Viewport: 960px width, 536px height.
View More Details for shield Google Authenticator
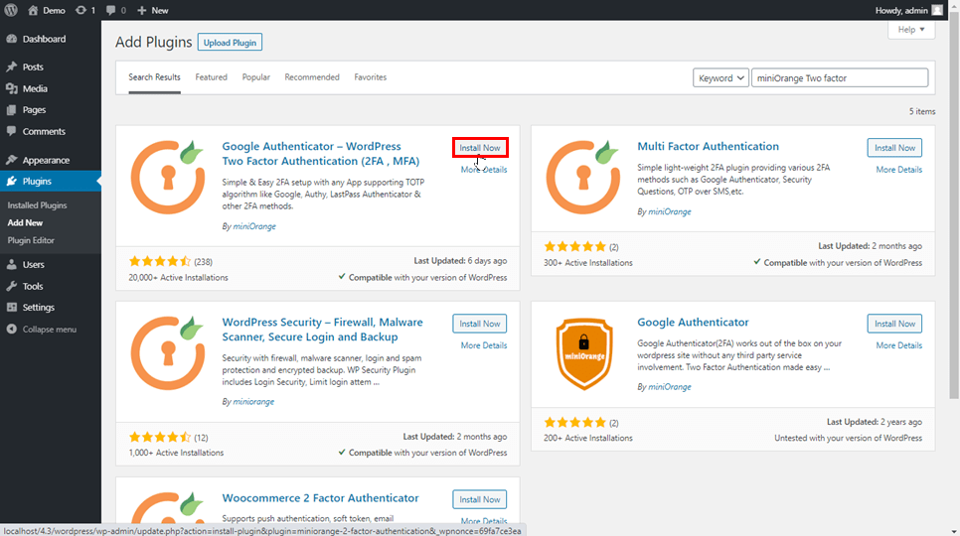[898, 345]
